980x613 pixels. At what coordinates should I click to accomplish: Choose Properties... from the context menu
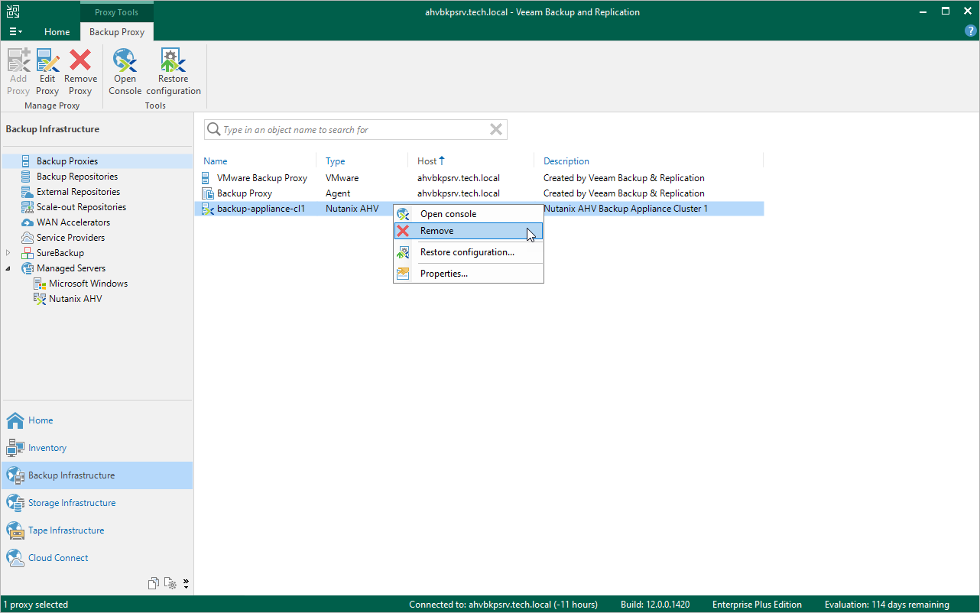coord(469,274)
